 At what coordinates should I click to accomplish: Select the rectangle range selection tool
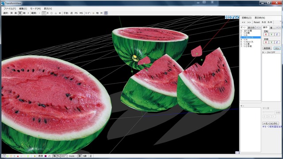click(x=44, y=13)
